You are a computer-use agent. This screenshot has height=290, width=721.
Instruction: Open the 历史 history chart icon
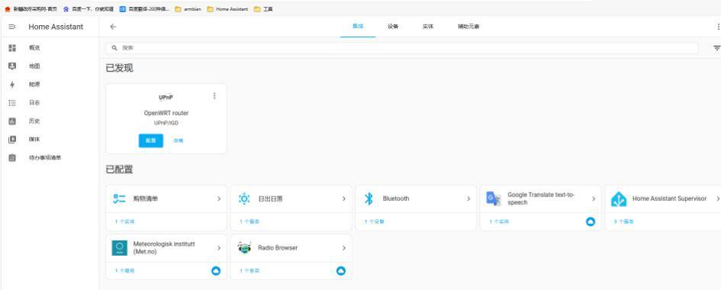tap(12, 121)
